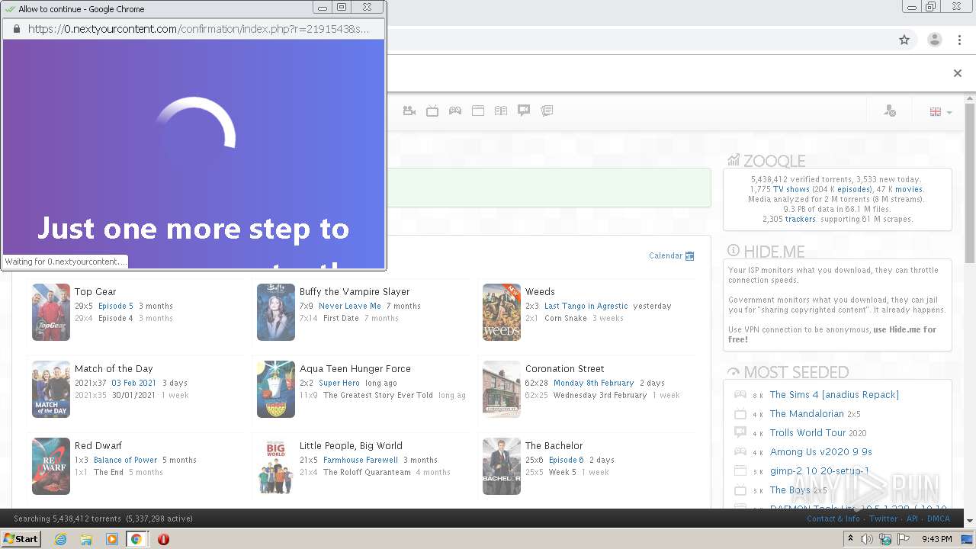Screen dimensions: 976x549
Task: Open The Mandalorian torrent link
Action: coord(807,414)
